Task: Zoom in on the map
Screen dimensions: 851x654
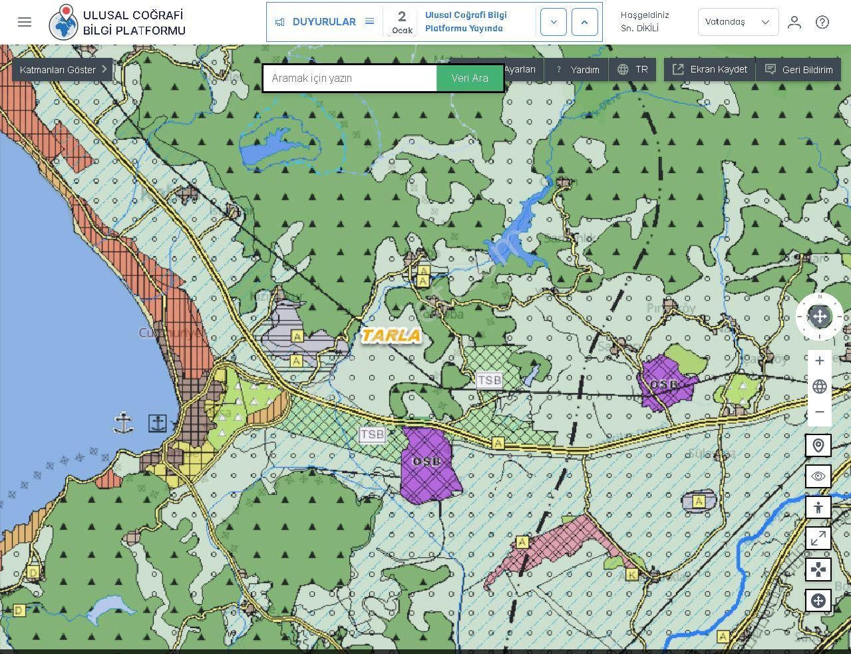Action: point(819,361)
